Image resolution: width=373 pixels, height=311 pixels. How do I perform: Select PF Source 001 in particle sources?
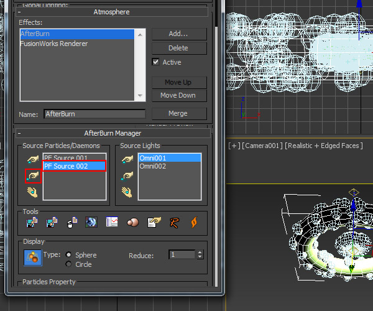click(x=75, y=157)
